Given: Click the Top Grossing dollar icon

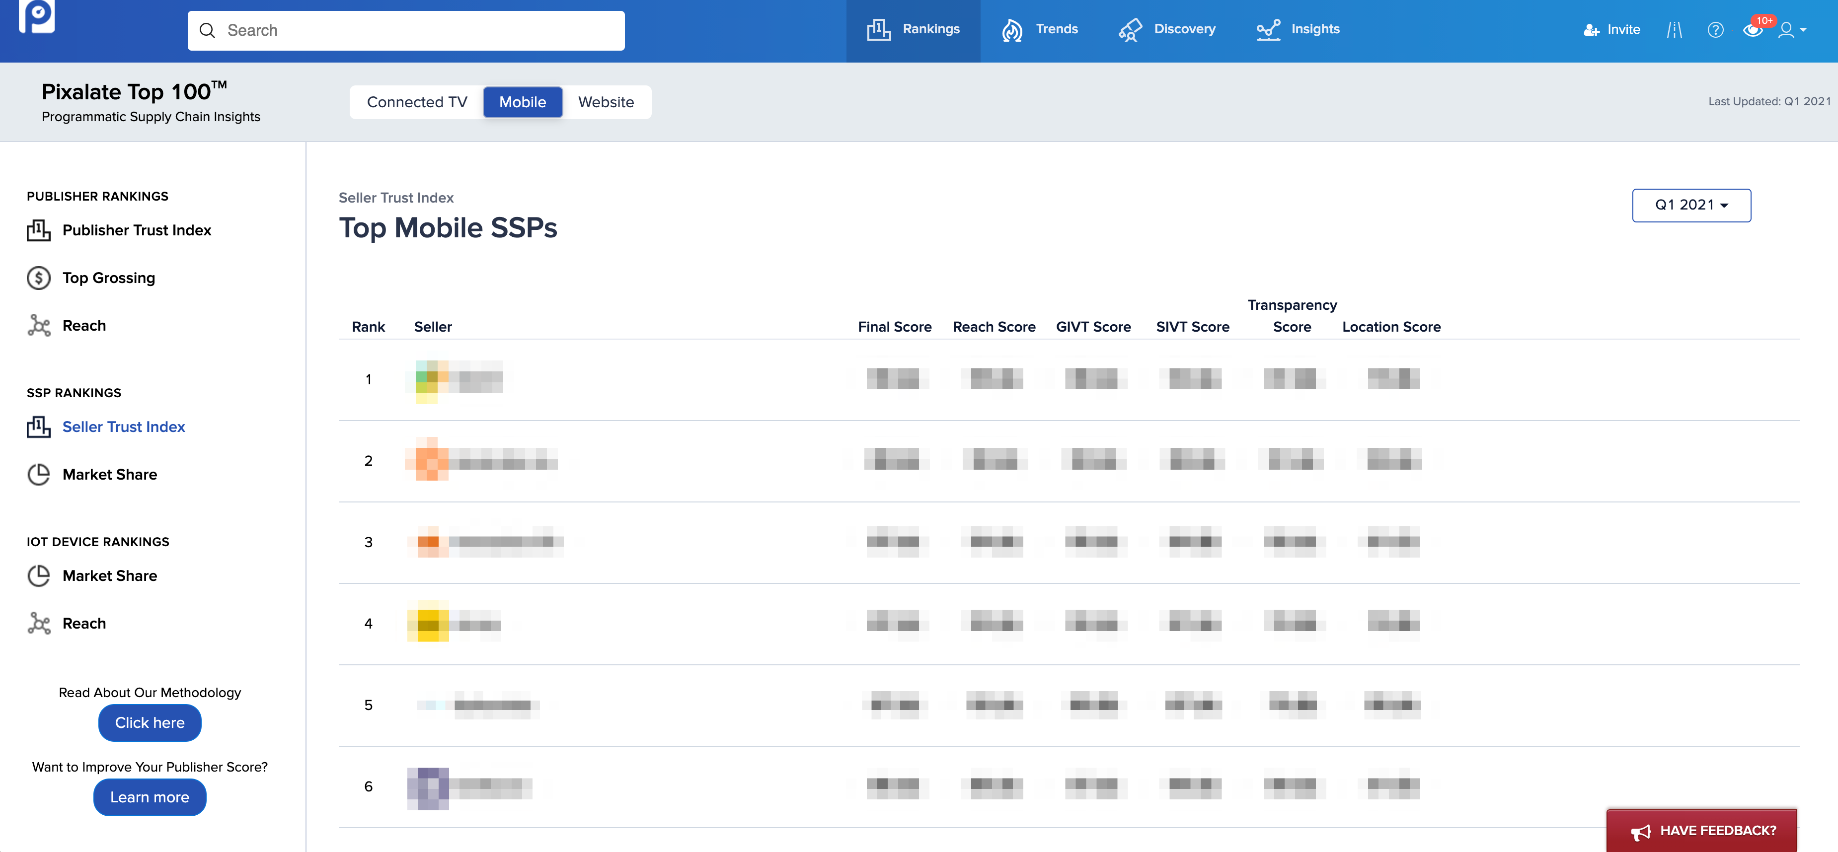Looking at the screenshot, I should [39, 278].
